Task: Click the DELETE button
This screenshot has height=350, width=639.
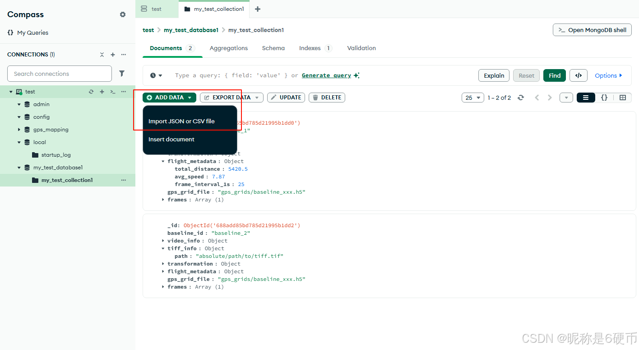Action: pyautogui.click(x=327, y=98)
